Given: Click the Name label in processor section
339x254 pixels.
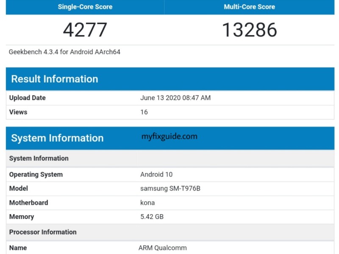Looking at the screenshot, I should coord(18,248).
